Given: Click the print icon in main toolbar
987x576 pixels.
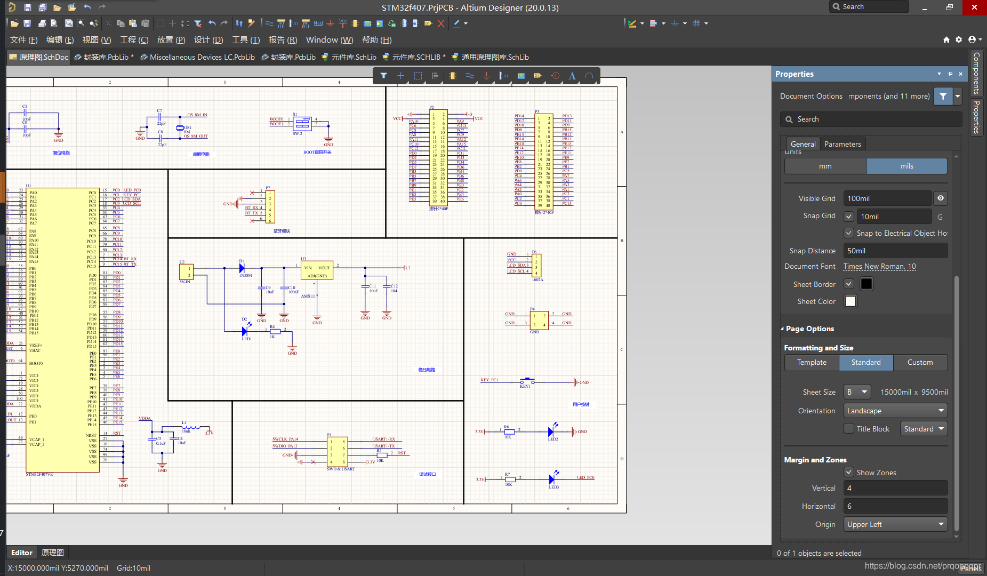Looking at the screenshot, I should click(x=42, y=23).
